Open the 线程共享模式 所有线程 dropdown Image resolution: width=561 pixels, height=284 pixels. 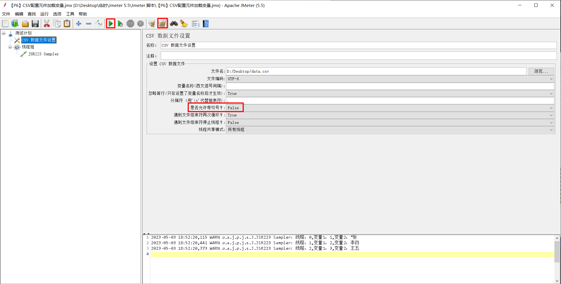click(390, 129)
